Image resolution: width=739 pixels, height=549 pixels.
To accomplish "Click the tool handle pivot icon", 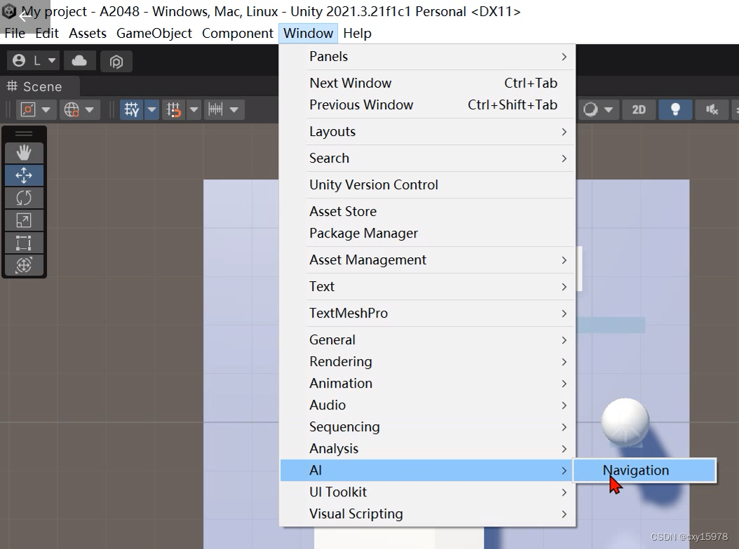I will 28,110.
